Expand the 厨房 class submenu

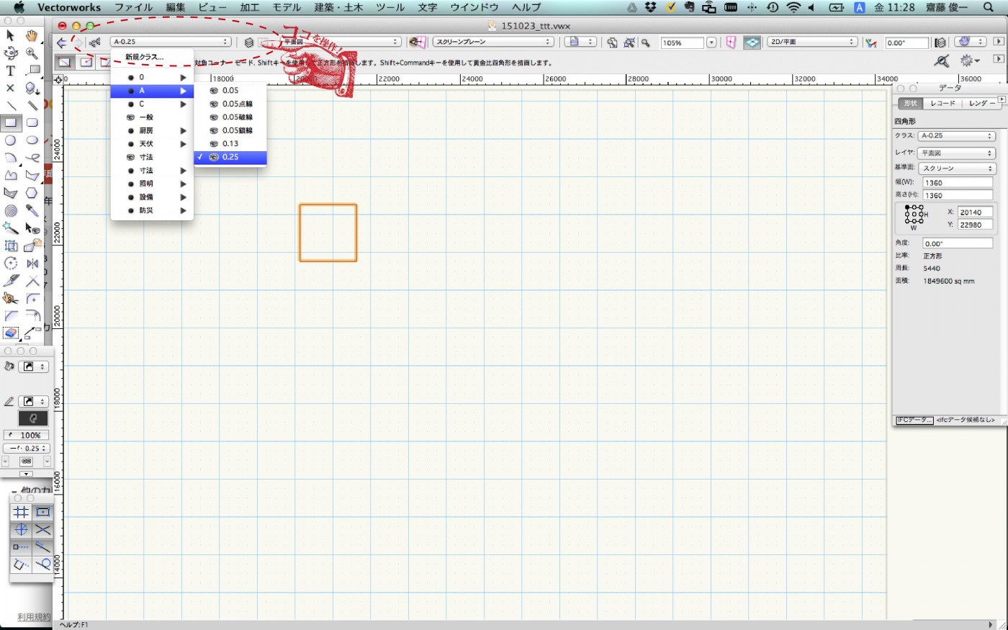pyautogui.click(x=152, y=130)
